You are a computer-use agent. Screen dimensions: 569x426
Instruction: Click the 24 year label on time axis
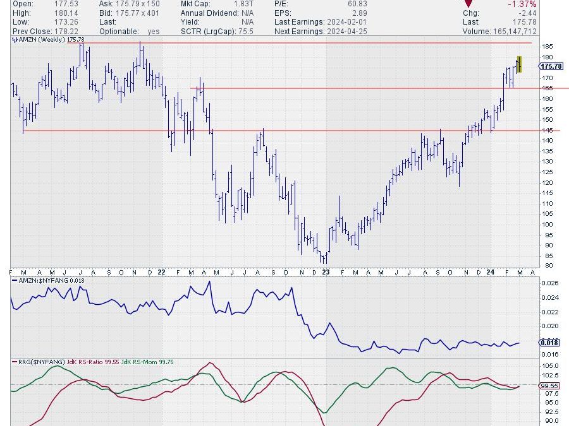[x=490, y=272]
